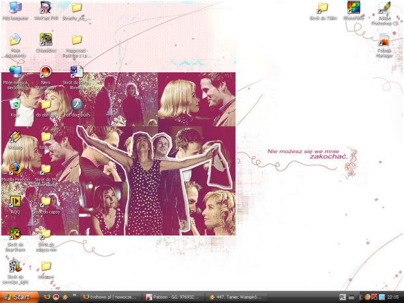Image resolution: width=404 pixels, height=303 pixels.
Task: Open the Mój komputer desktop icon
Action: point(15,8)
